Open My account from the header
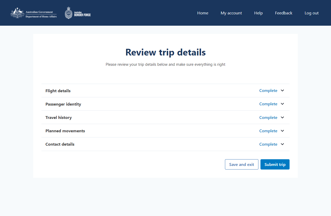The height and width of the screenshot is (216, 331). [x=231, y=13]
